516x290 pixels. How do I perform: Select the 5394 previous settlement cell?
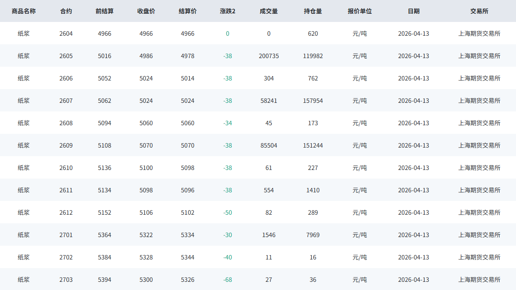(x=105, y=280)
